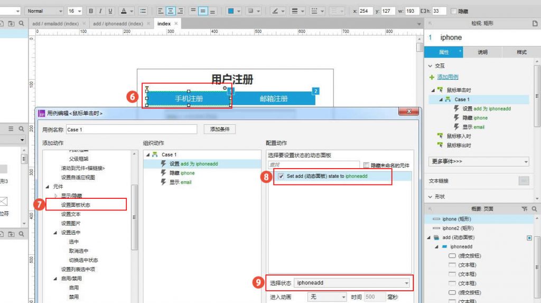This screenshot has height=303, width=541.
Task: Click the 添加条件 button
Action: 220,129
